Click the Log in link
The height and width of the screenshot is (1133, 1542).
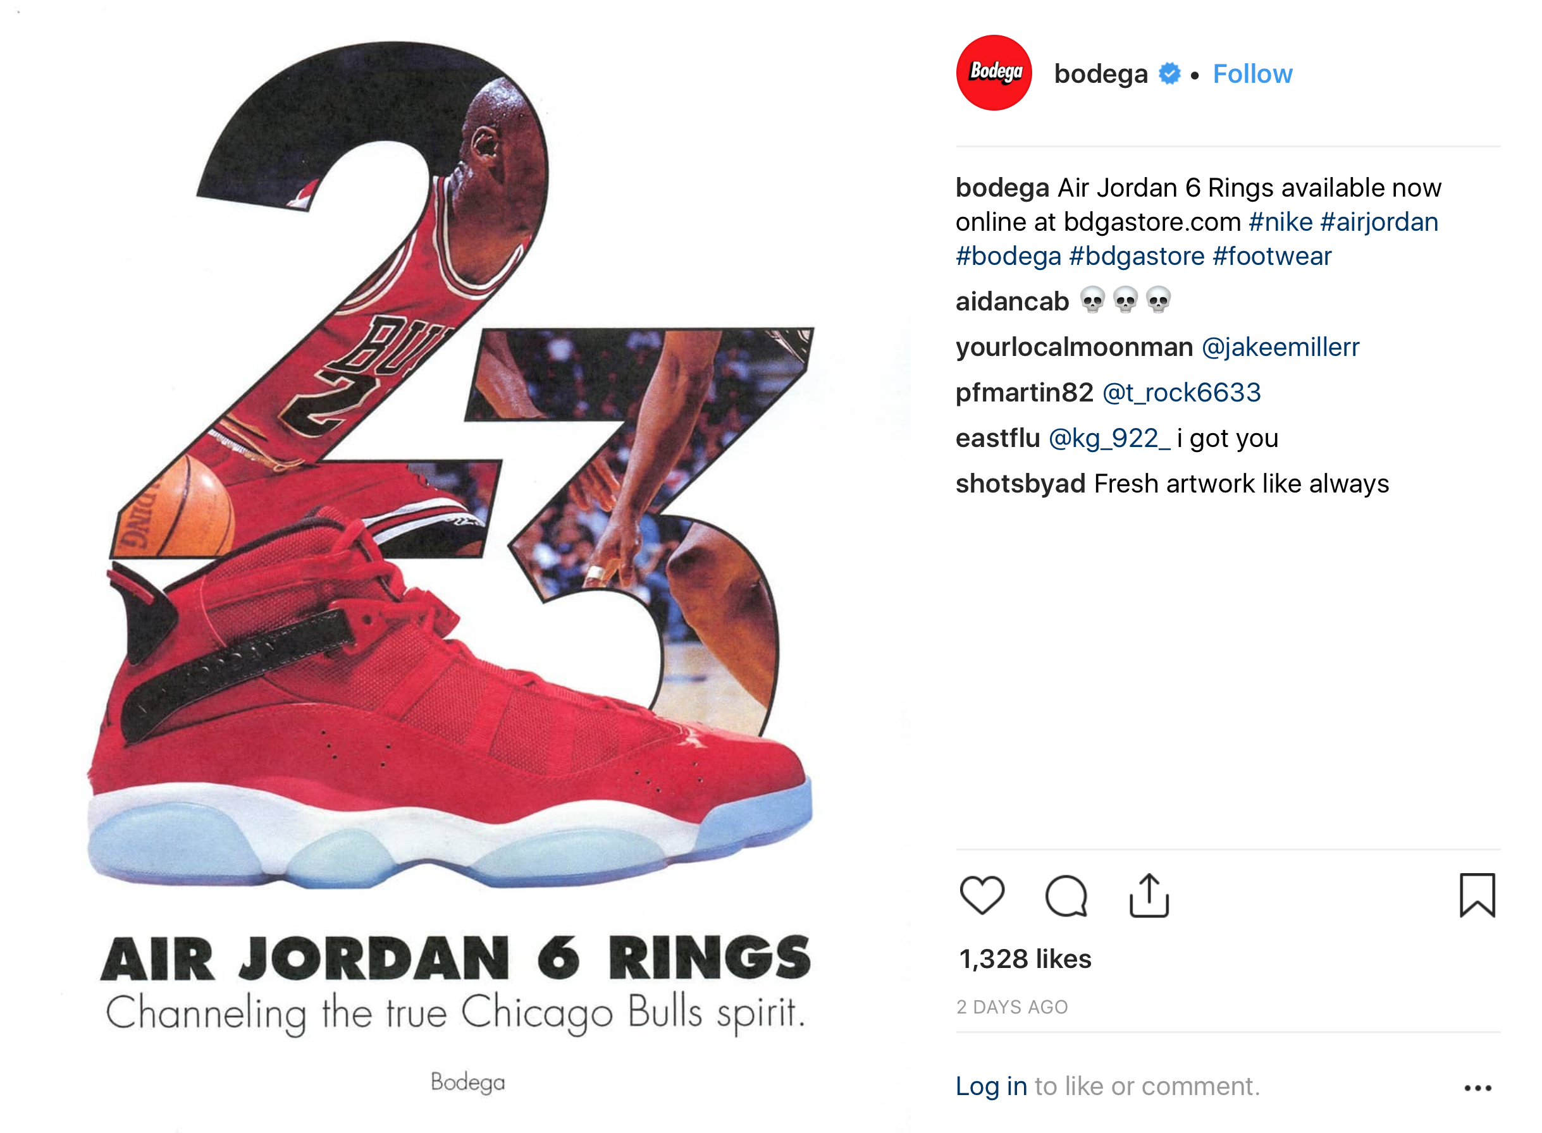tap(991, 1086)
